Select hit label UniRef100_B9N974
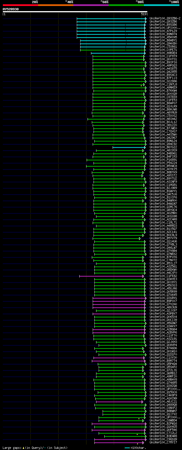 163,34
